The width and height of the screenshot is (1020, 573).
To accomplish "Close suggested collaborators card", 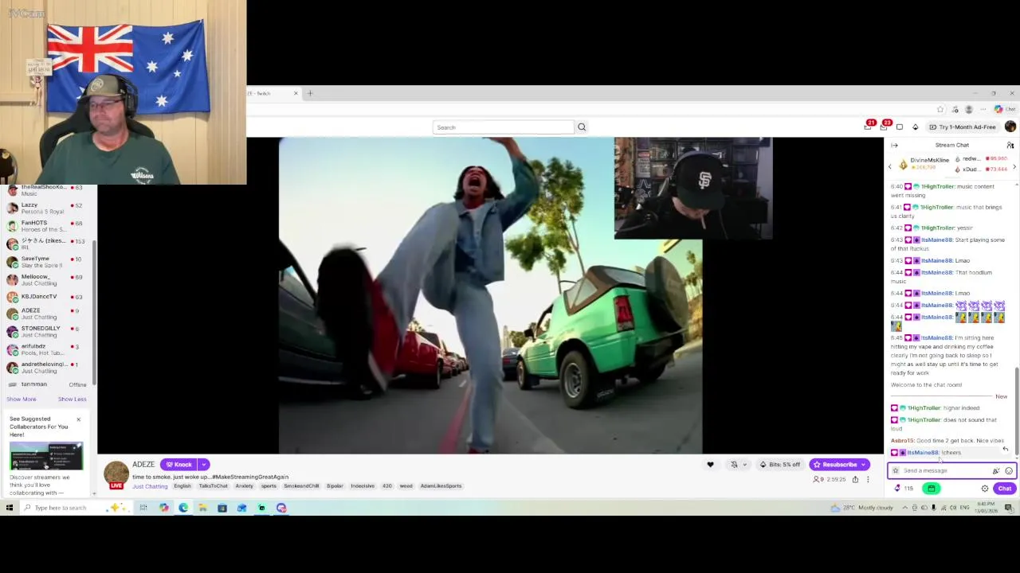I will tap(78, 419).
